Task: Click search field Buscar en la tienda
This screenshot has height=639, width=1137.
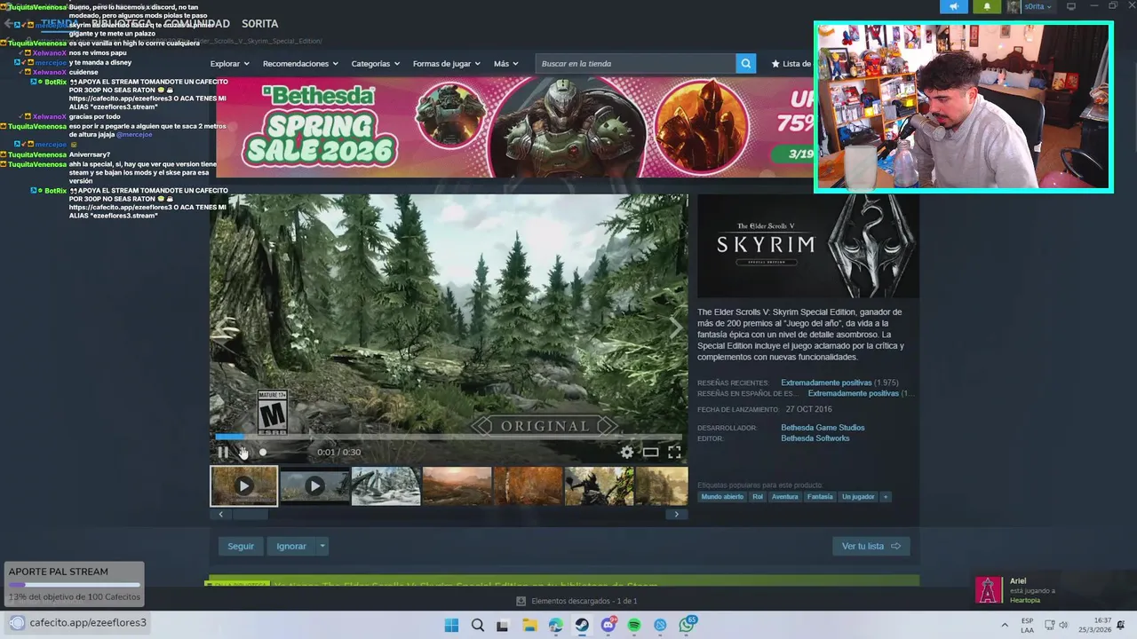Action: point(635,63)
